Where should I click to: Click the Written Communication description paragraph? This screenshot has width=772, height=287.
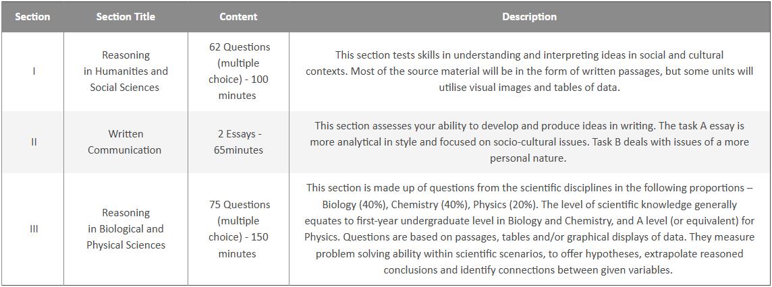click(x=529, y=142)
